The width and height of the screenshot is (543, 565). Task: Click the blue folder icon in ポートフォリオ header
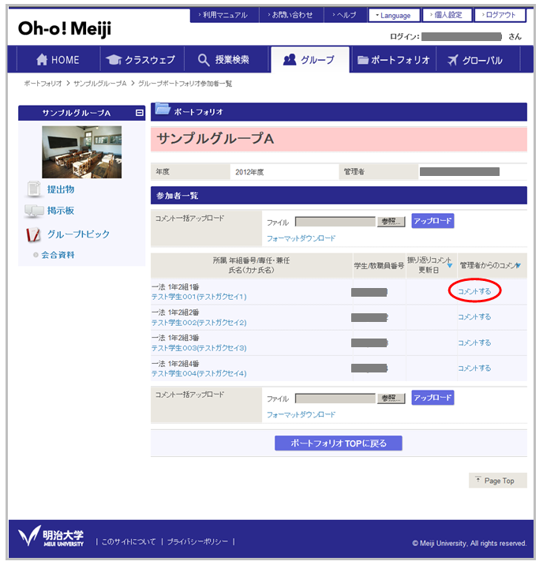pyautogui.click(x=163, y=108)
